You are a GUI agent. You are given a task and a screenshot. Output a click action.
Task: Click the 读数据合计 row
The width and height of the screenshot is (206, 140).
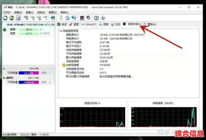pyautogui.click(x=105, y=35)
